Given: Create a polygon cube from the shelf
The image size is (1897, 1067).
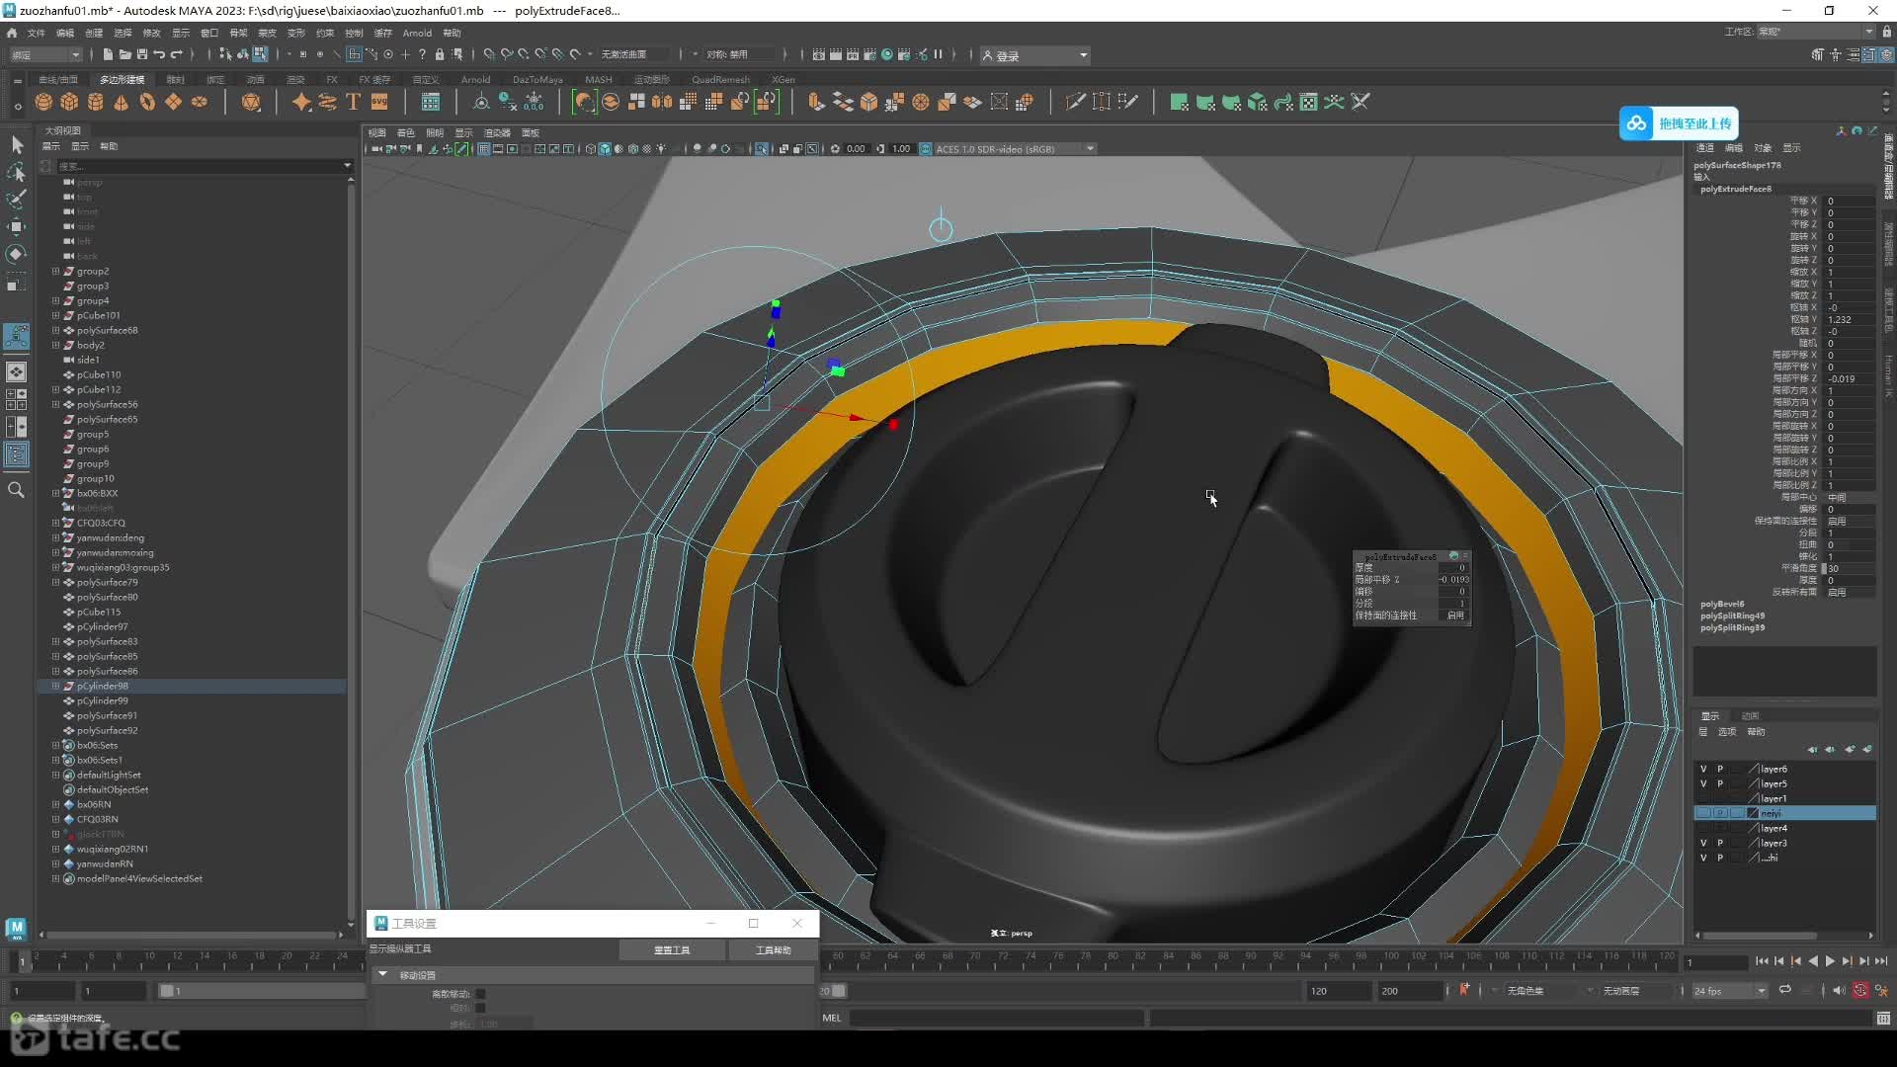Looking at the screenshot, I should pyautogui.click(x=69, y=102).
